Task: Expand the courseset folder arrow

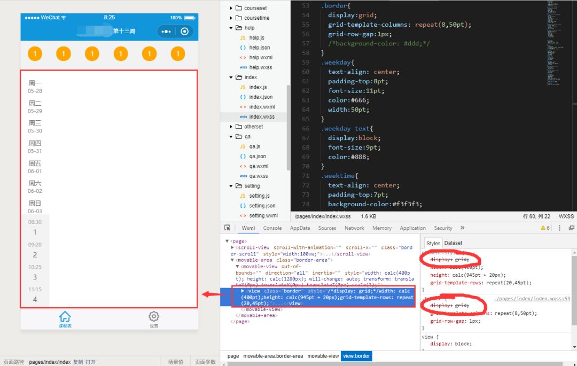Action: (231, 8)
